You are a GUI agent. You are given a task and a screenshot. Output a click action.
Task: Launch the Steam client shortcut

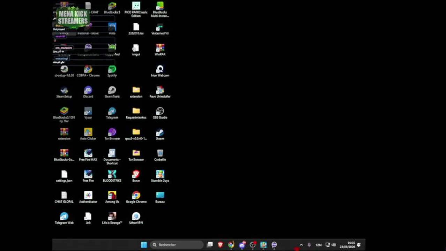coord(160,134)
